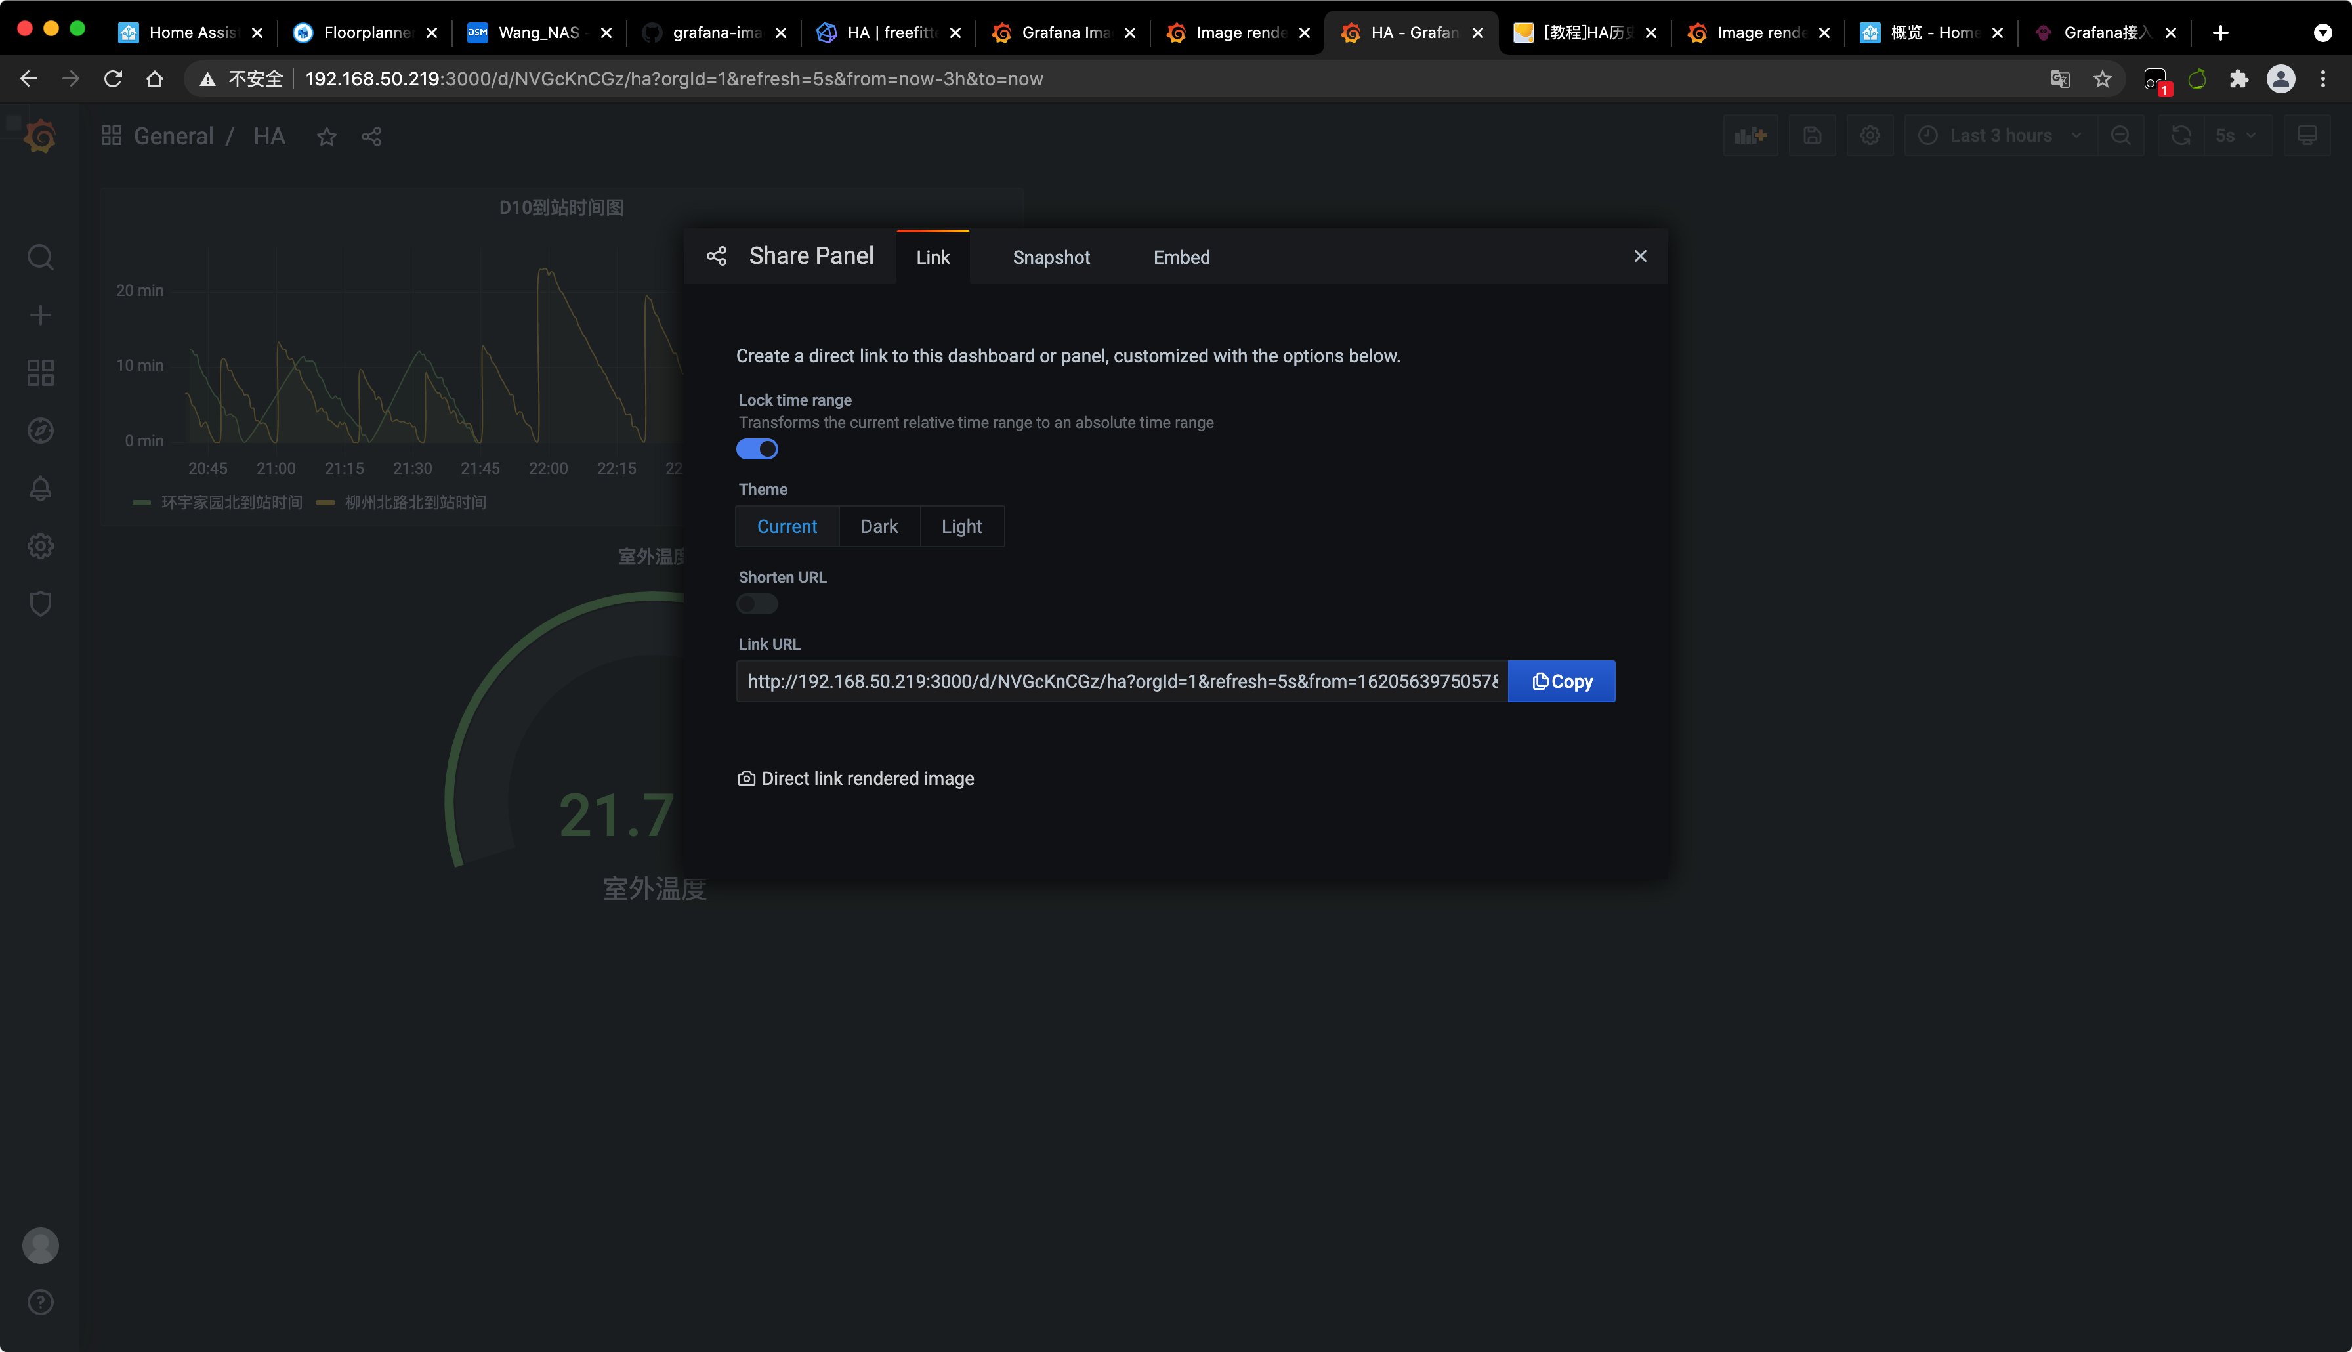2352x1352 pixels.
Task: Click the user avatar in the sidebar
Action: (40, 1245)
